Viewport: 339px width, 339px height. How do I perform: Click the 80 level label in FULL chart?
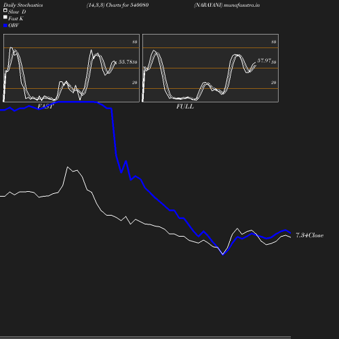point(274,42)
